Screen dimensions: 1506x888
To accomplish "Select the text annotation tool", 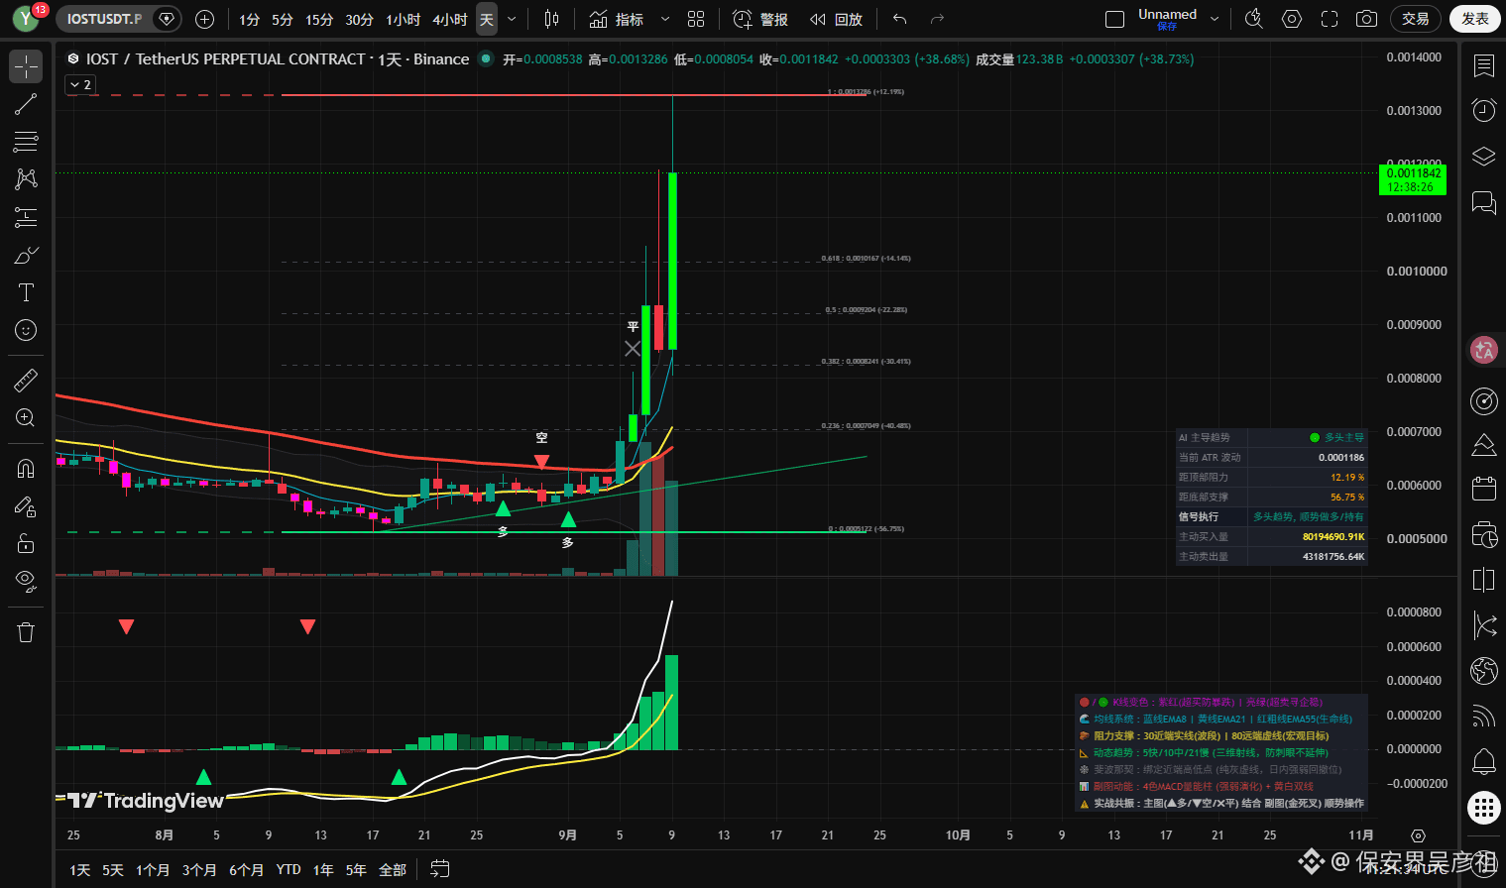I will click(26, 292).
